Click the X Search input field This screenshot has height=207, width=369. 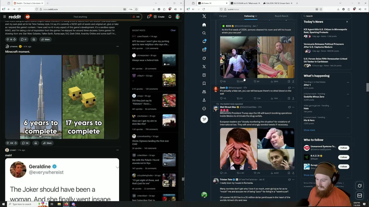pyautogui.click(x=326, y=16)
